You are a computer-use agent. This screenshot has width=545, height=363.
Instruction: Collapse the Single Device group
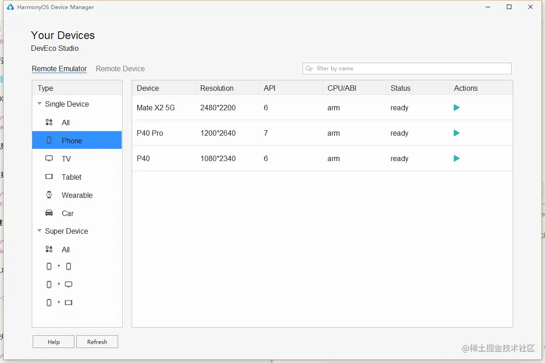coord(40,104)
